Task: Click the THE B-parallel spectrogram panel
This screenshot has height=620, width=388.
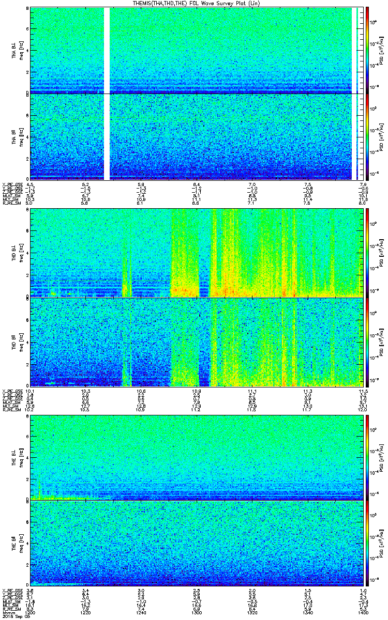Action: (196, 544)
